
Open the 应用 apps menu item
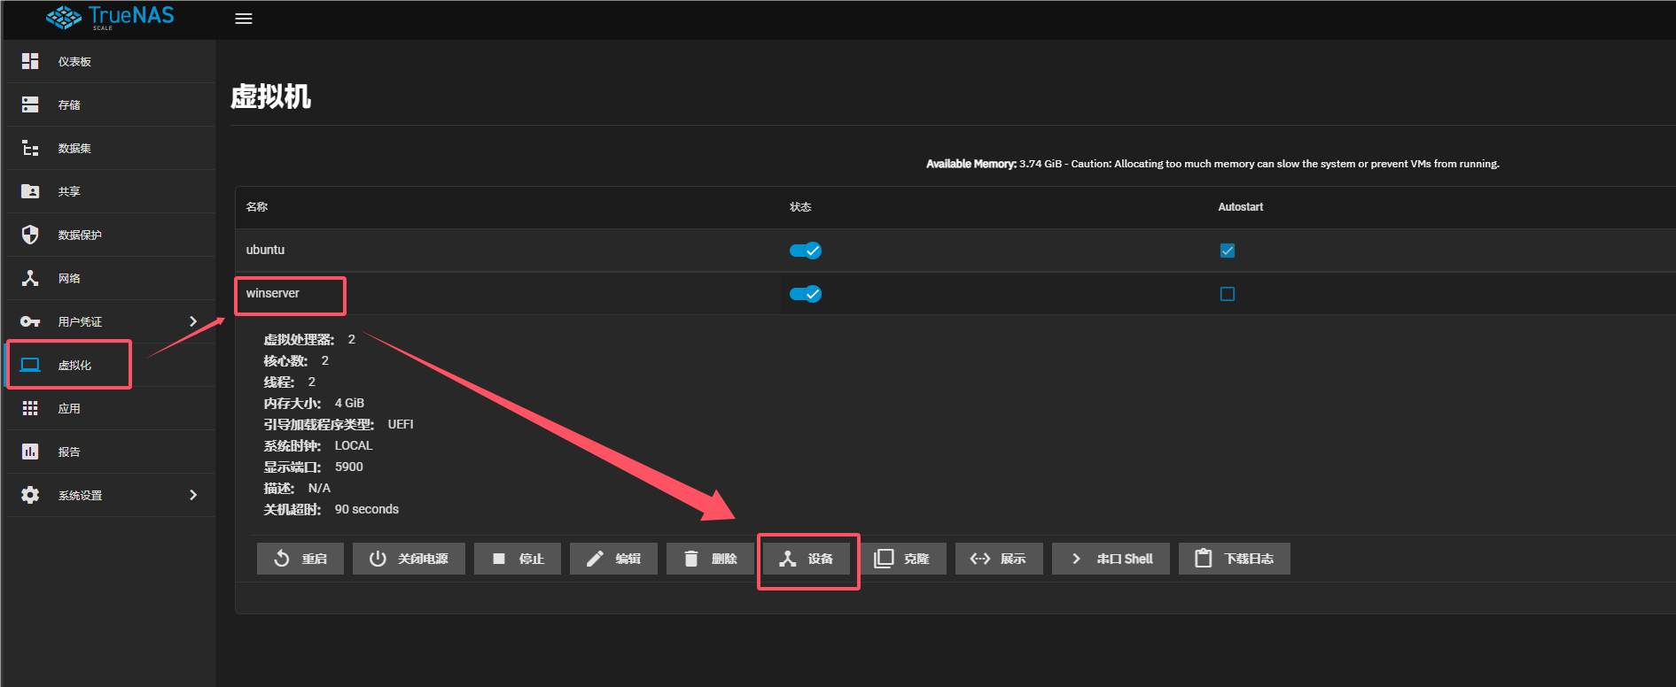click(69, 408)
